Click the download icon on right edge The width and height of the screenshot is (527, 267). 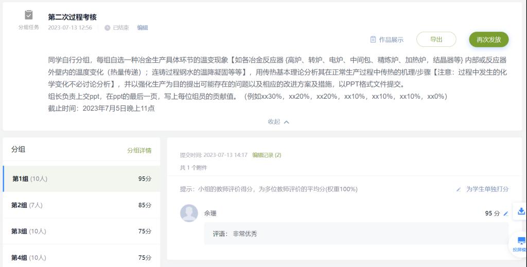coord(521,211)
